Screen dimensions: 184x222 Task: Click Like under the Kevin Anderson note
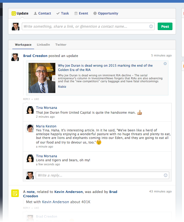point(37,208)
